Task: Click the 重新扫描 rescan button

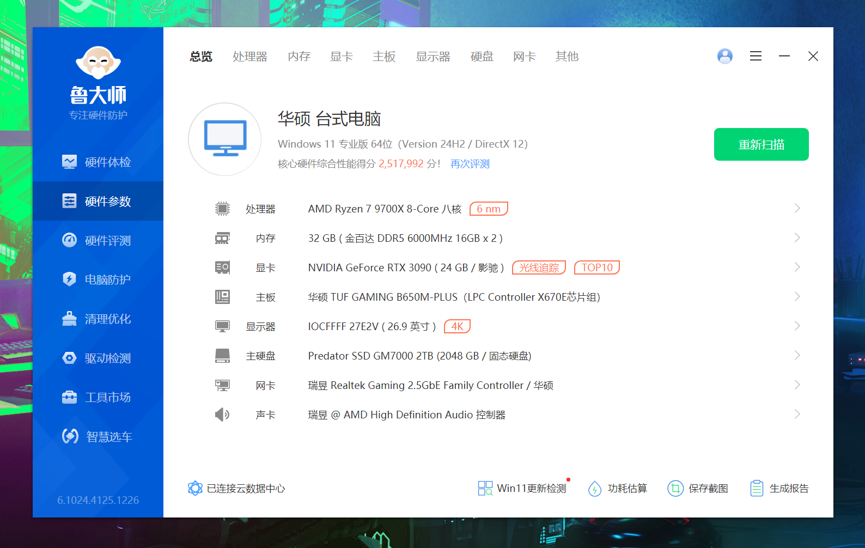Action: tap(762, 144)
